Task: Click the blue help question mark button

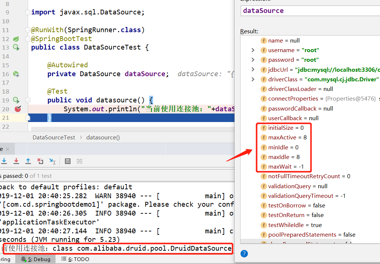Action: [x=244, y=254]
